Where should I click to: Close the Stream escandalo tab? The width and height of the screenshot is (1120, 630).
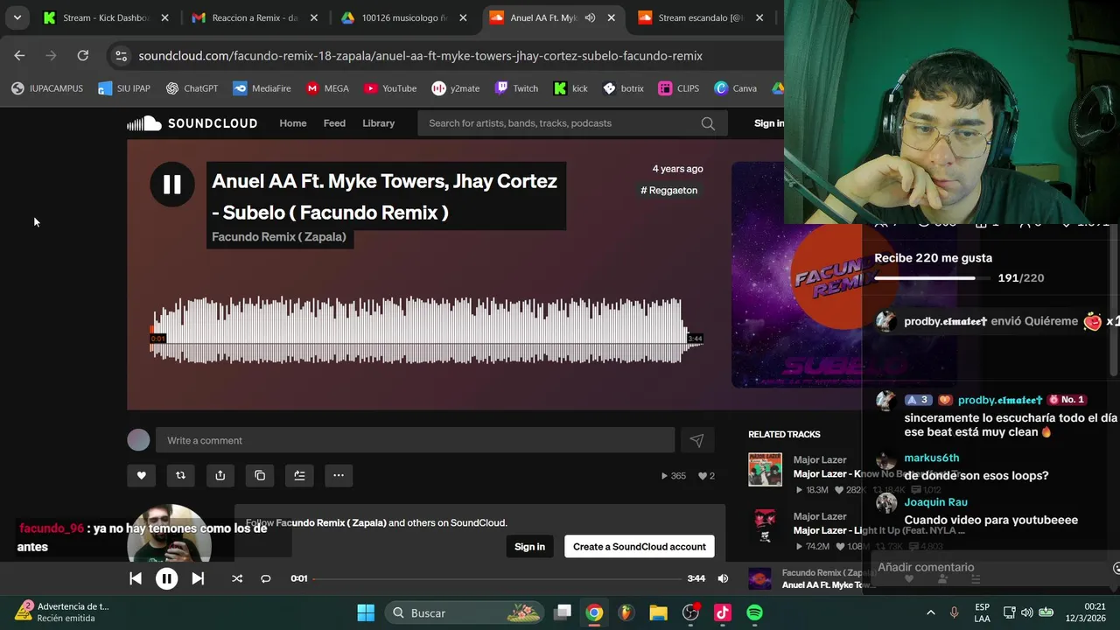coord(759,17)
